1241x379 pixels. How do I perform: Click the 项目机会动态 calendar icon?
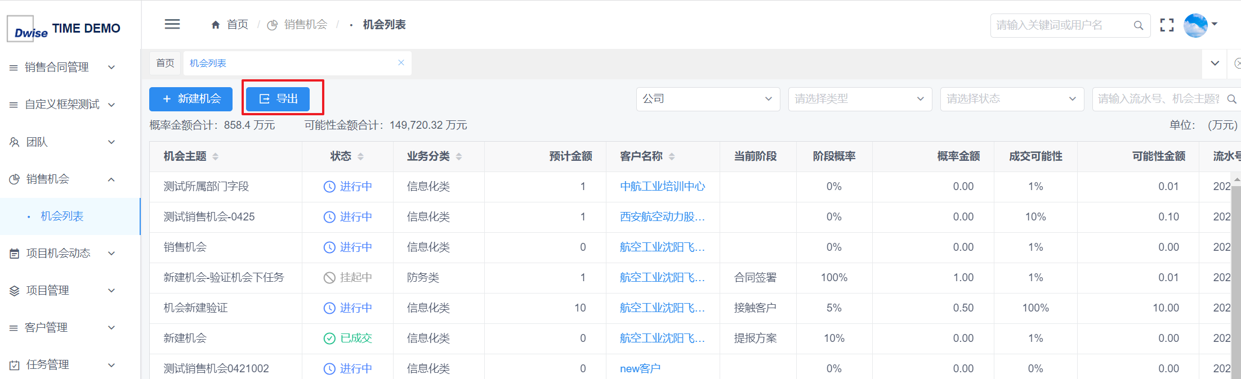click(x=15, y=254)
